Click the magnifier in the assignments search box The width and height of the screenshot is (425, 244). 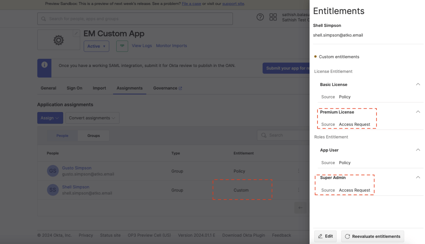pos(264,135)
